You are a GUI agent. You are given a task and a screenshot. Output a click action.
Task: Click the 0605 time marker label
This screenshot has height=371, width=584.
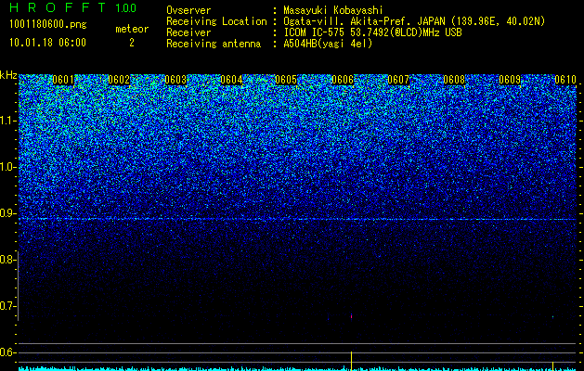click(286, 80)
